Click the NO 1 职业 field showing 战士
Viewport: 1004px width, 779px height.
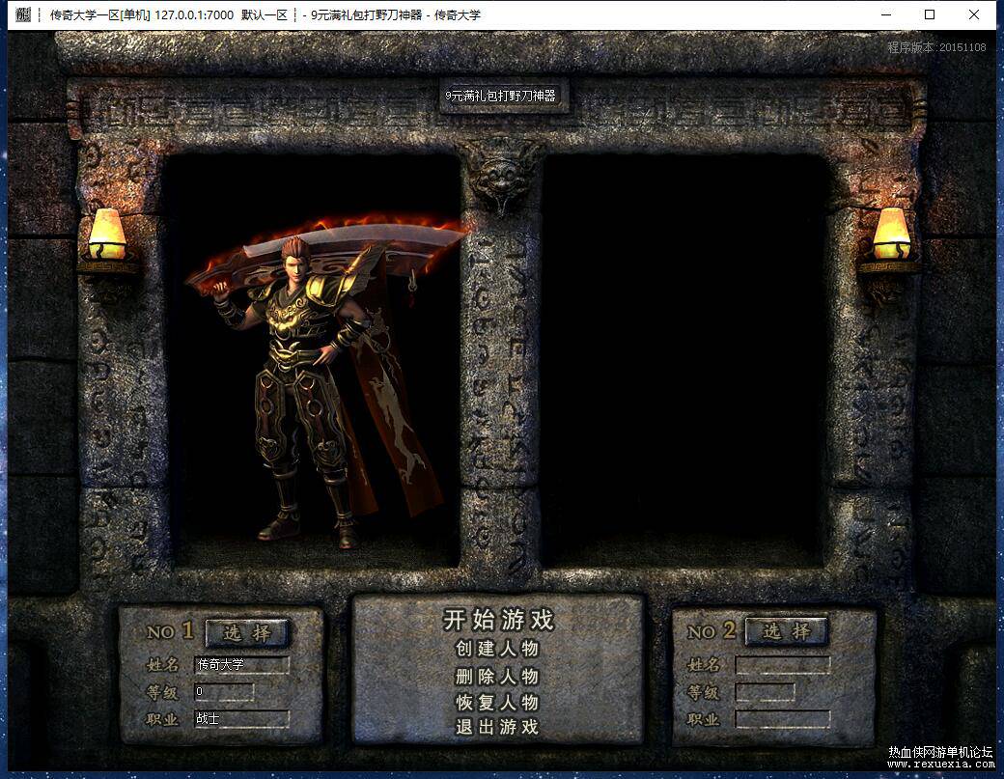point(241,719)
